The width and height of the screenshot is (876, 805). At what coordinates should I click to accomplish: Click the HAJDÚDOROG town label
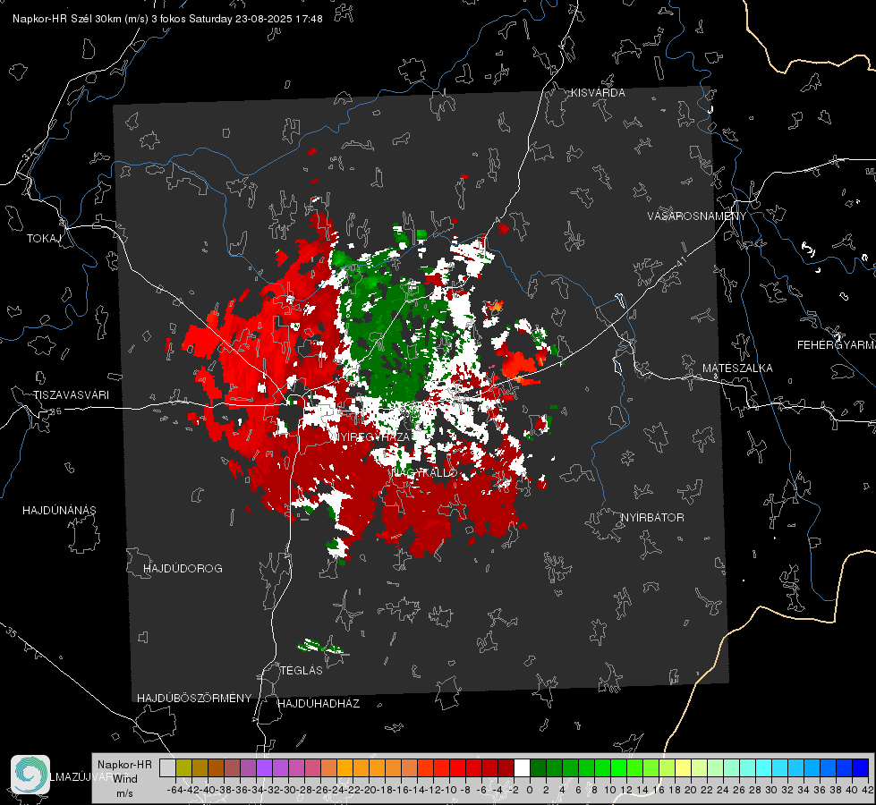point(183,568)
